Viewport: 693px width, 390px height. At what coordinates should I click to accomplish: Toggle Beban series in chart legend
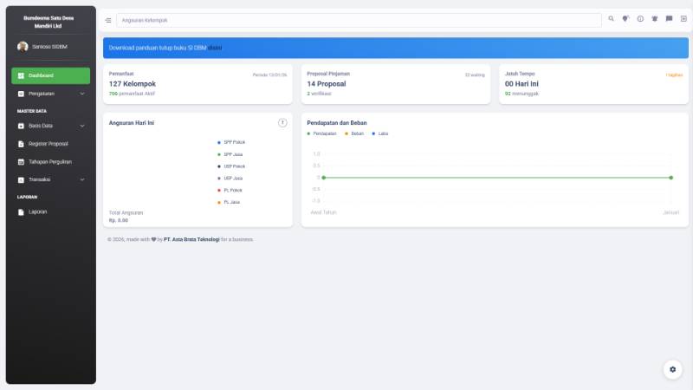pos(354,133)
